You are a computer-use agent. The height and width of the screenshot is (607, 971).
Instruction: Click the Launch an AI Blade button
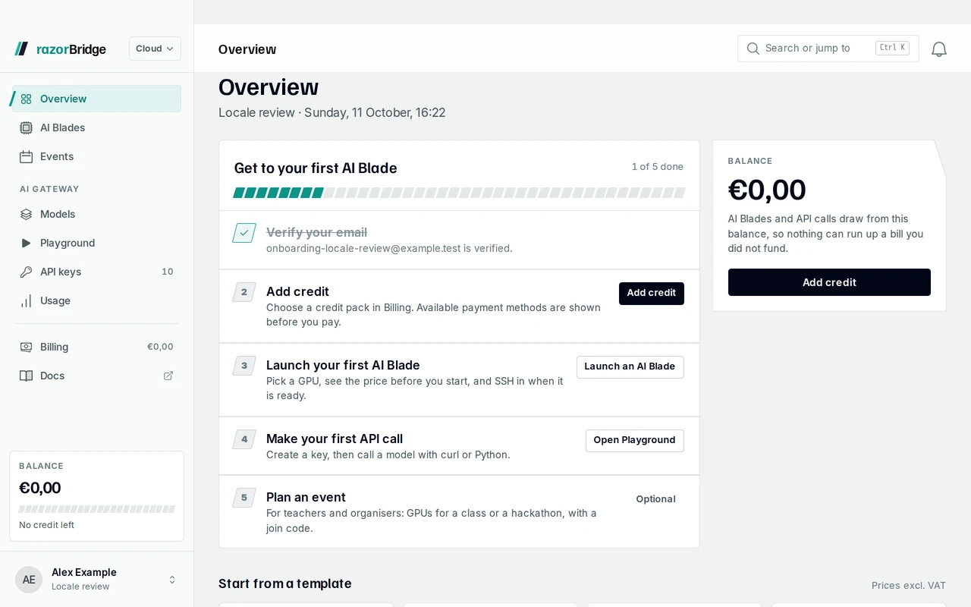coord(630,366)
